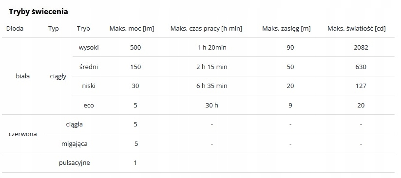Click the 'Tryb' column header

click(x=84, y=29)
